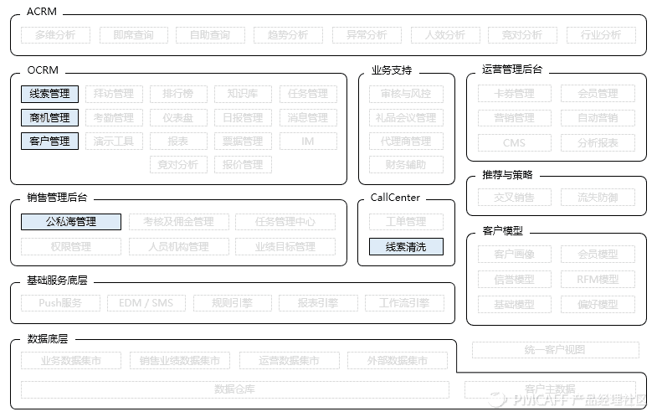This screenshot has height=417, width=657.
Task: Click the IM box
Action: [308, 142]
